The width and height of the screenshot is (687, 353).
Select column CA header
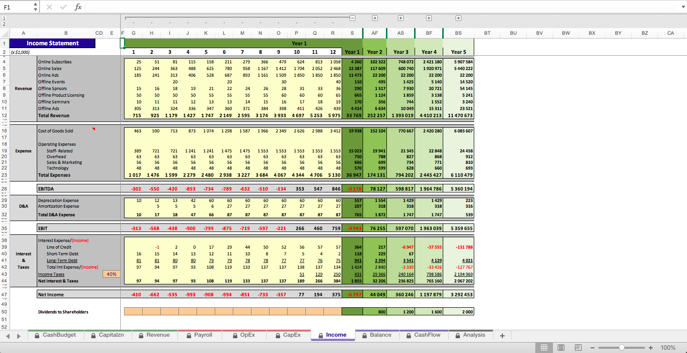click(x=670, y=33)
